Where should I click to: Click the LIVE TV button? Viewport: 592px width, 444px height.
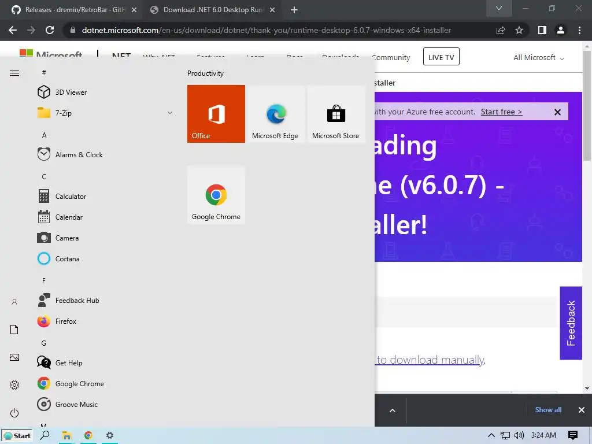coord(441,57)
